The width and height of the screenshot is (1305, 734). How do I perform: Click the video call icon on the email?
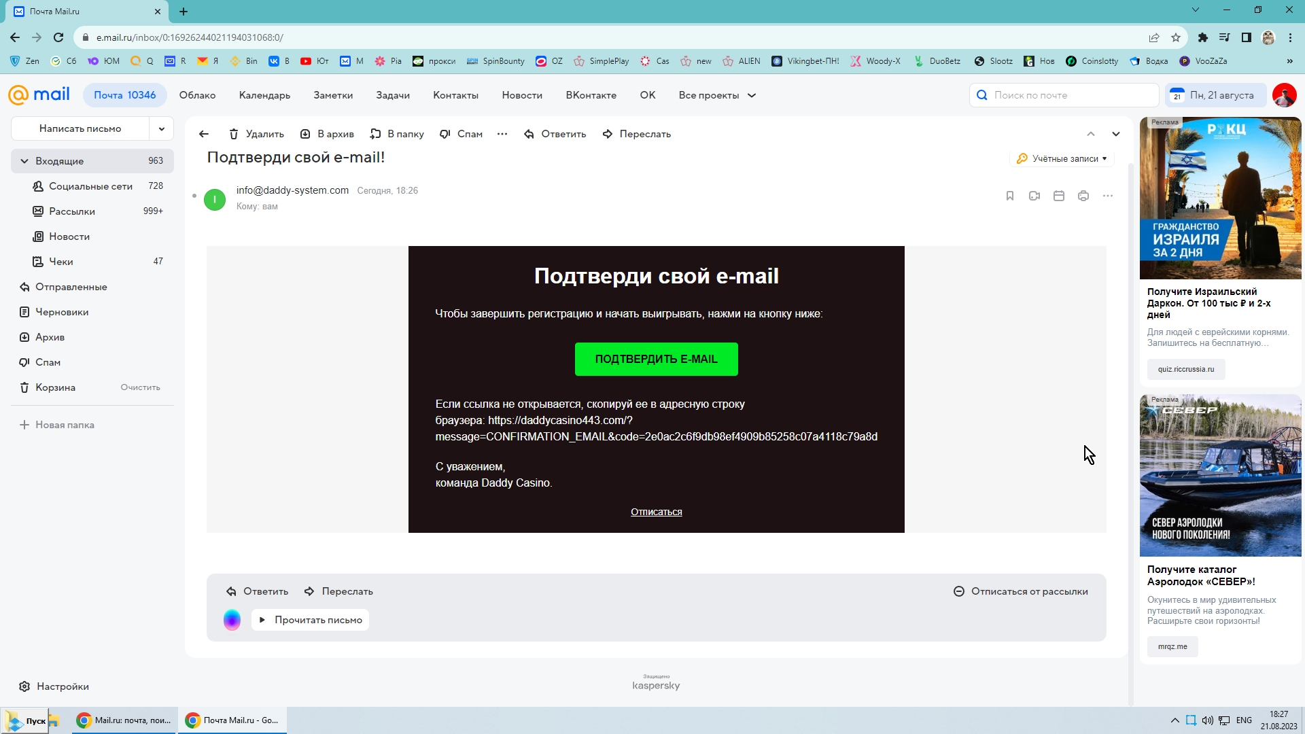coord(1034,196)
